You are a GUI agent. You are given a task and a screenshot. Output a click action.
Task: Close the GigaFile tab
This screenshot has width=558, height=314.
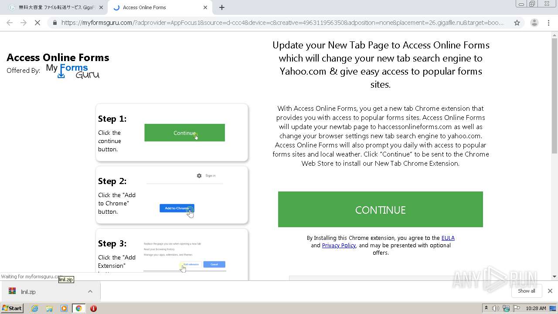point(101,7)
